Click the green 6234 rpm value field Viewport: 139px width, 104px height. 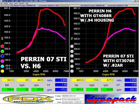107,89
